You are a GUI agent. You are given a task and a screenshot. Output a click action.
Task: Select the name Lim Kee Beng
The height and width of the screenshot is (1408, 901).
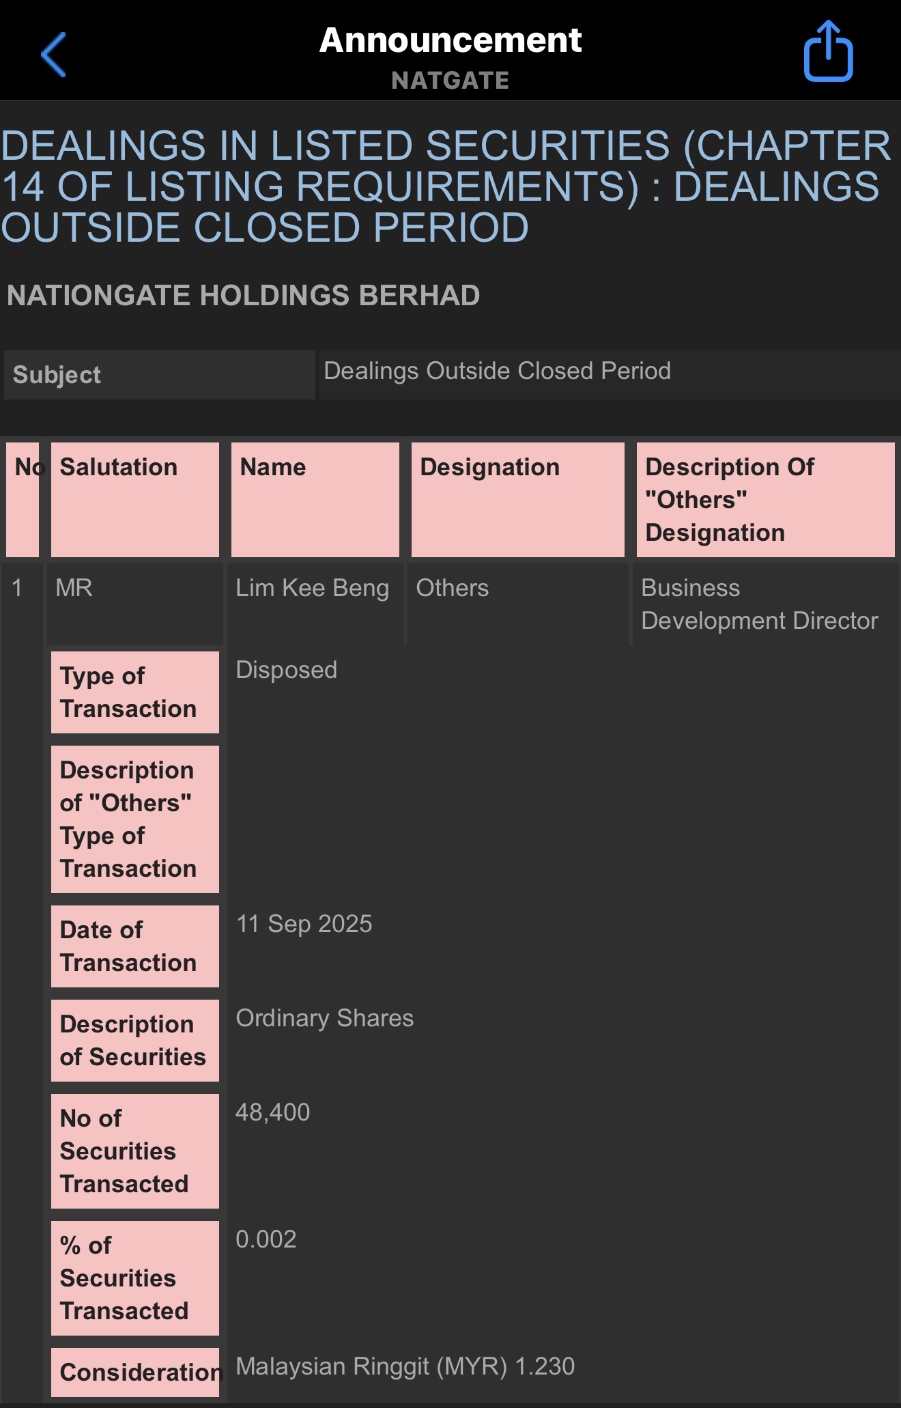click(312, 588)
